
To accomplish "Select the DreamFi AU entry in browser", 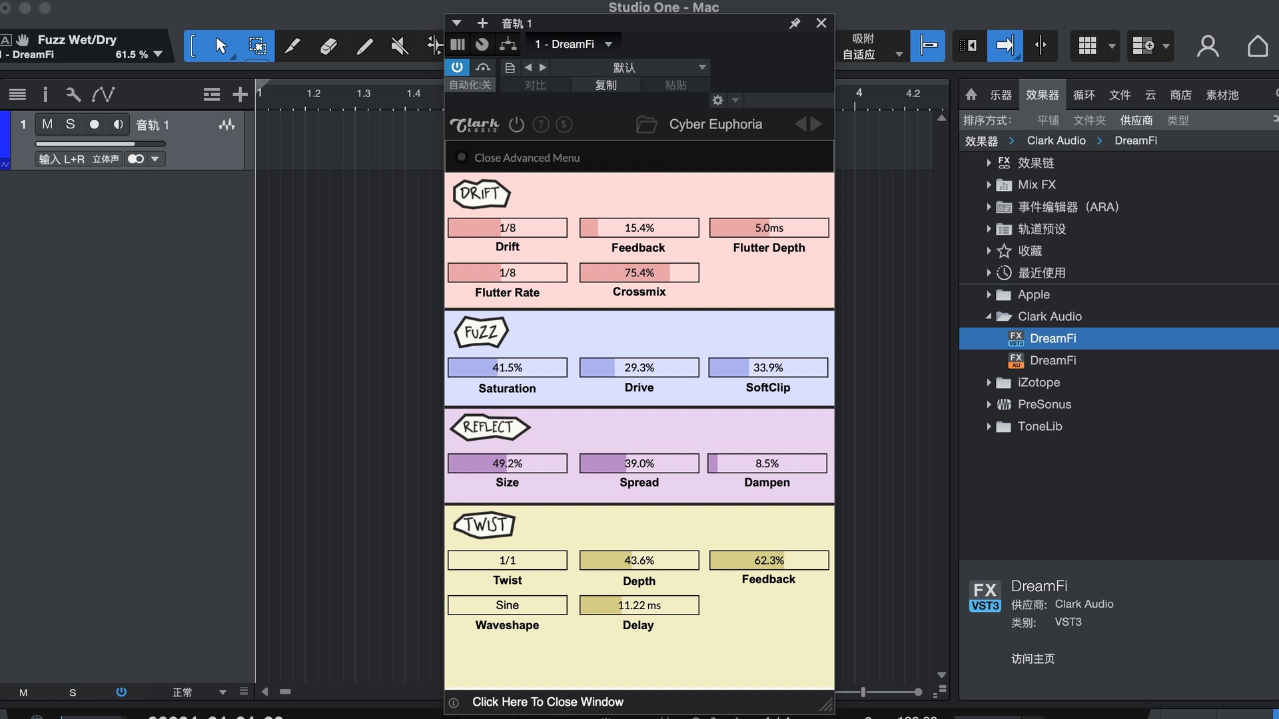I will (x=1118, y=361).
